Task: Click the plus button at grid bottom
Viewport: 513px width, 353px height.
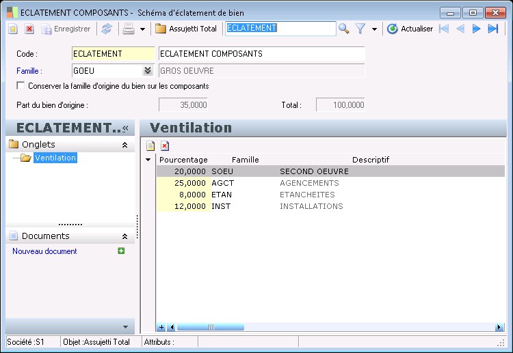Action: (161, 327)
